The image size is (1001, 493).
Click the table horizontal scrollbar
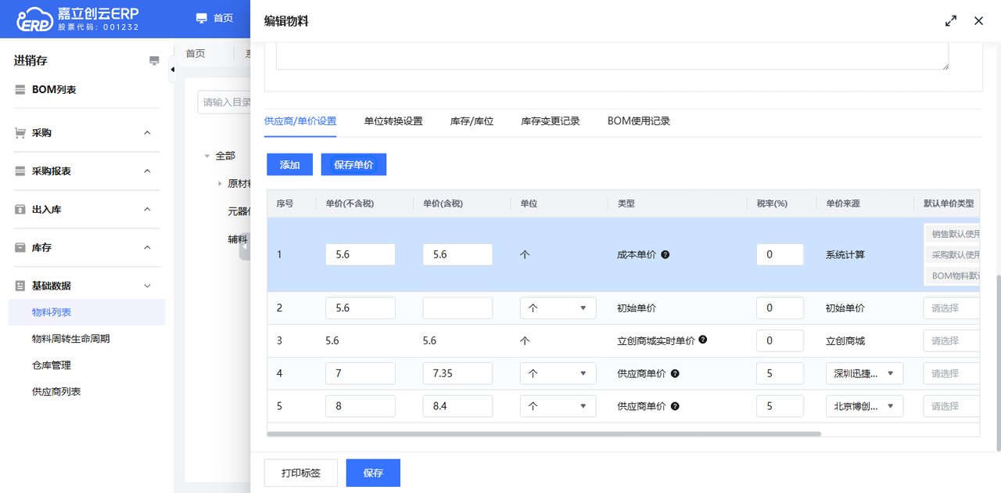pyautogui.click(x=544, y=434)
